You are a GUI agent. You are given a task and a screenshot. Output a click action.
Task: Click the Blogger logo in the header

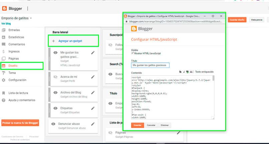click(4, 8)
